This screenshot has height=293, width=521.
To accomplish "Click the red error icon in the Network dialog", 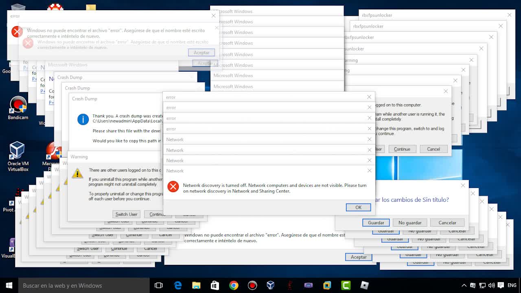I will [x=173, y=186].
